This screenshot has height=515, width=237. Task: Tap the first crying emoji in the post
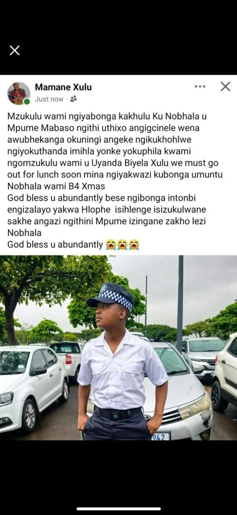[111, 244]
